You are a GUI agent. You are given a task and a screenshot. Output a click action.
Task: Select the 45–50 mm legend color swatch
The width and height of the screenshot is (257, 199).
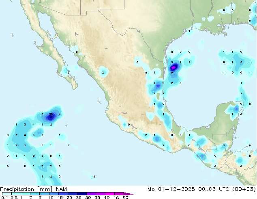point(119,194)
